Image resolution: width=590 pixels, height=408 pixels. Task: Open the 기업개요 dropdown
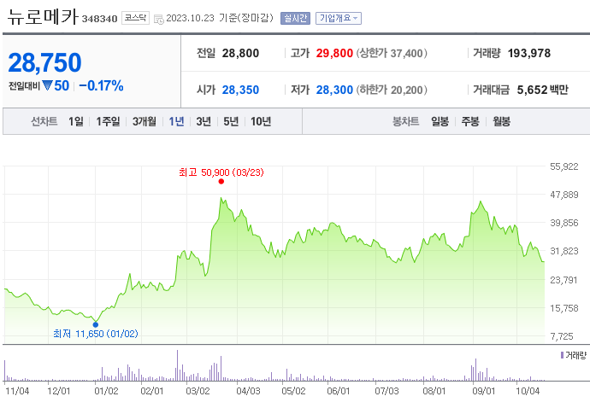click(339, 18)
